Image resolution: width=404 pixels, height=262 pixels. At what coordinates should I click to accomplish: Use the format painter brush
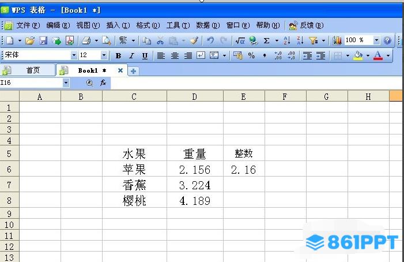coord(194,40)
